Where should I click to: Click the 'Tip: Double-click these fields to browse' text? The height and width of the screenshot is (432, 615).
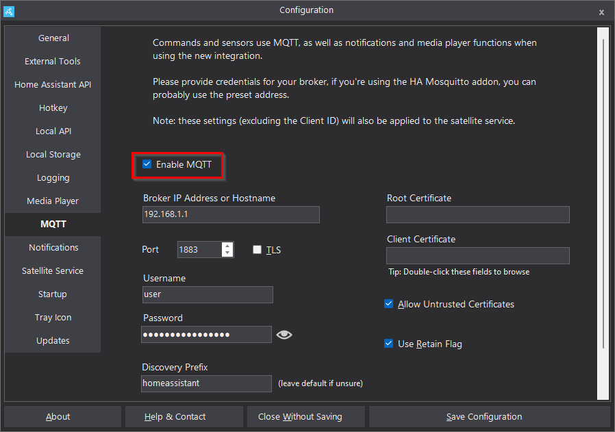pyautogui.click(x=459, y=272)
